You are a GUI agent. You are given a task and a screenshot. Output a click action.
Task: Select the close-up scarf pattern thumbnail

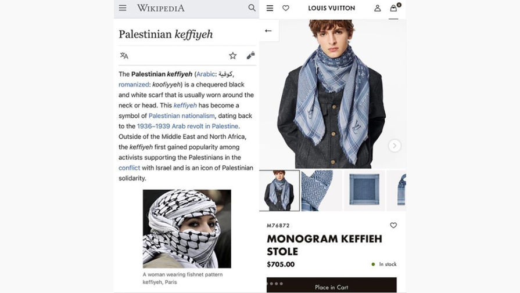[x=321, y=190]
